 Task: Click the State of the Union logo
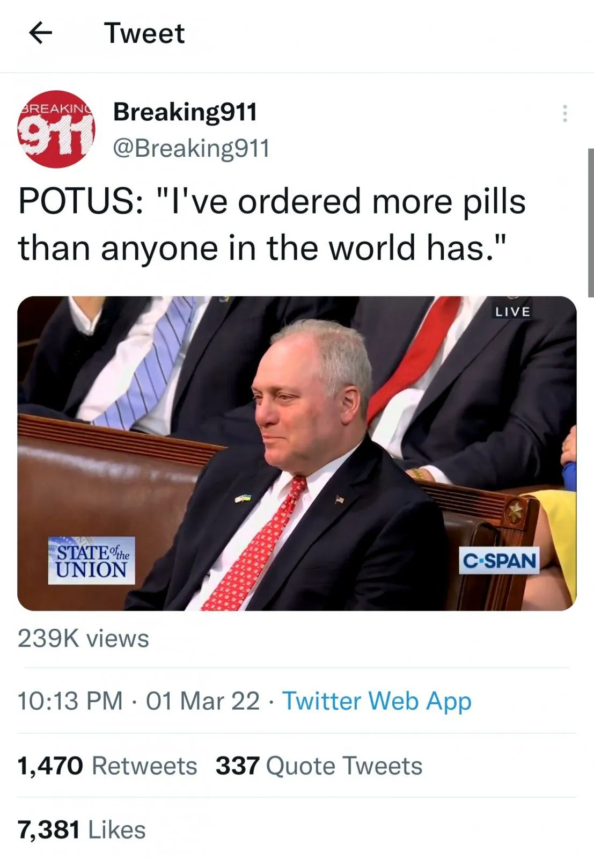(92, 560)
